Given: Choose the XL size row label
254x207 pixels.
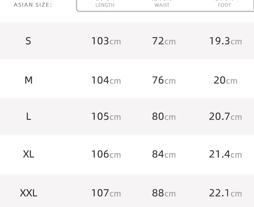Looking at the screenshot, I should [x=29, y=154].
